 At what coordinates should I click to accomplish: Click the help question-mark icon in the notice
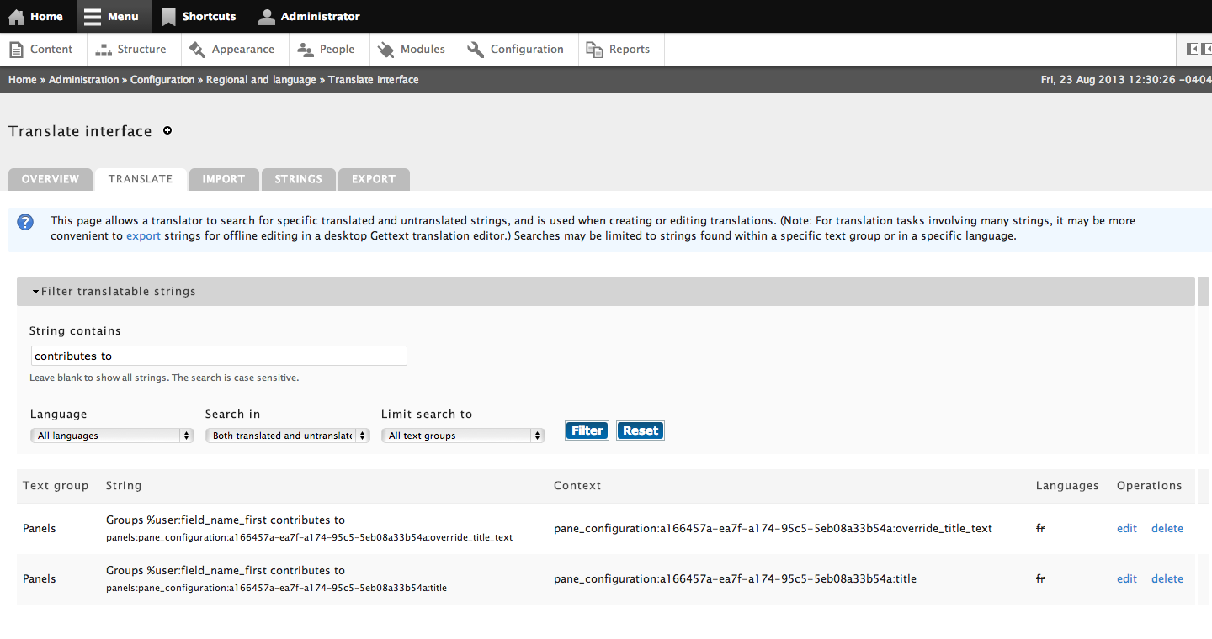(25, 222)
